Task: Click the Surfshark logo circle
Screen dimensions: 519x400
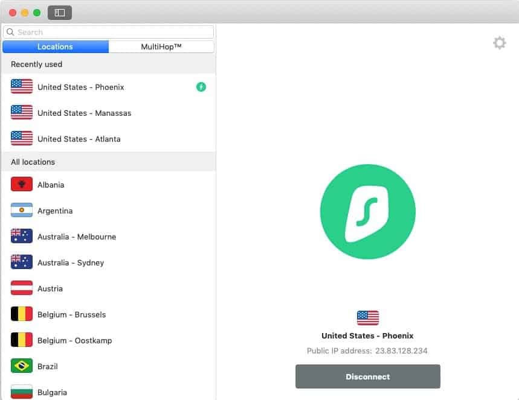Action: point(368,212)
